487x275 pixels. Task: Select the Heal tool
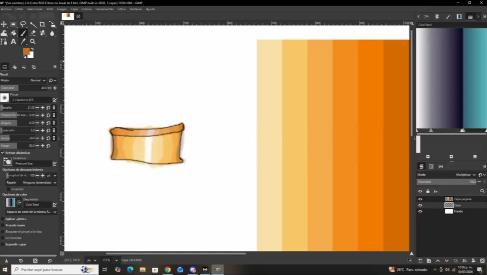click(x=43, y=33)
